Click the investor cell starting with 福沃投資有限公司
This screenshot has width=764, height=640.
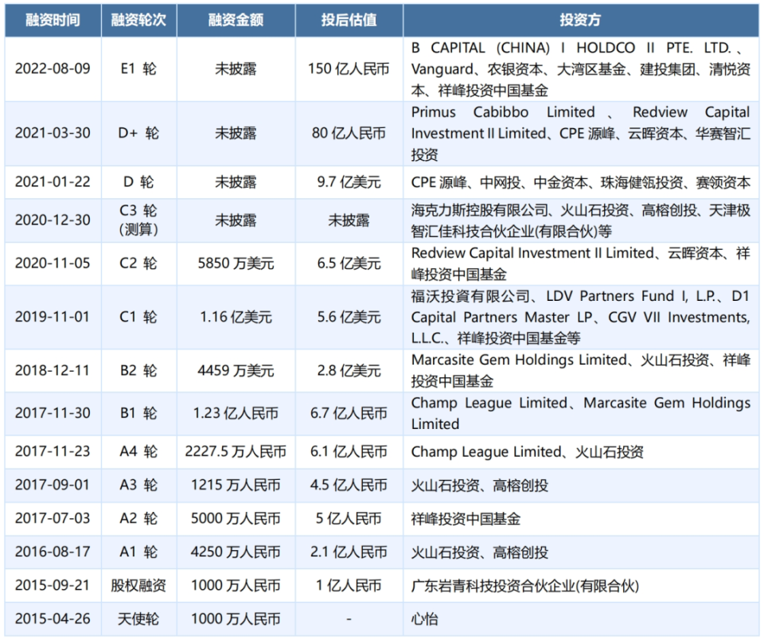pos(581,318)
